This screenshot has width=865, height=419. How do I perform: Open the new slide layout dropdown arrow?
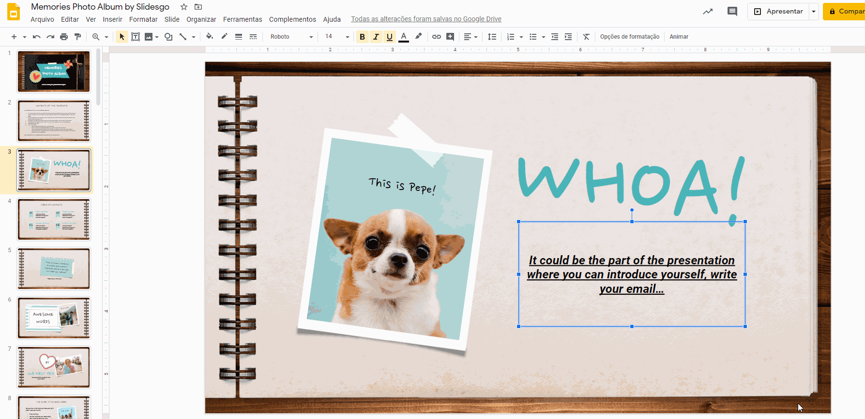point(24,37)
